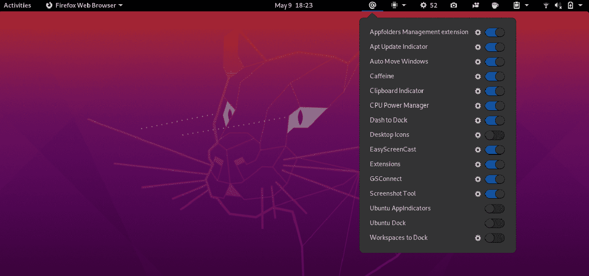The height and width of the screenshot is (276, 589).
Task: Click the Wi-Fi status icon
Action: click(x=546, y=5)
